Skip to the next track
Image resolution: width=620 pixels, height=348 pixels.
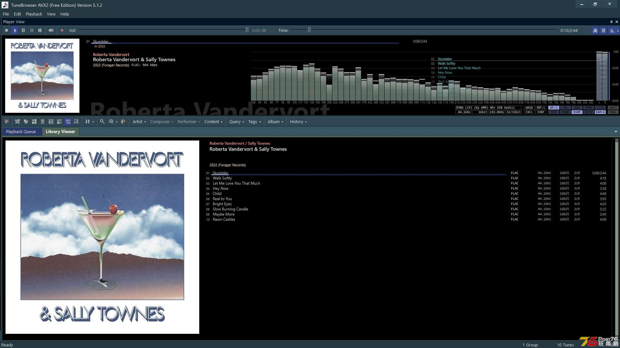pyautogui.click(x=40, y=30)
